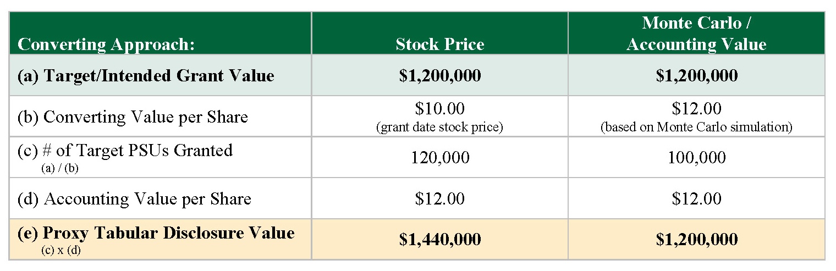Select the "Monte Carlo / Accounting Value" header
The width and height of the screenshot is (836, 271).
(x=696, y=34)
